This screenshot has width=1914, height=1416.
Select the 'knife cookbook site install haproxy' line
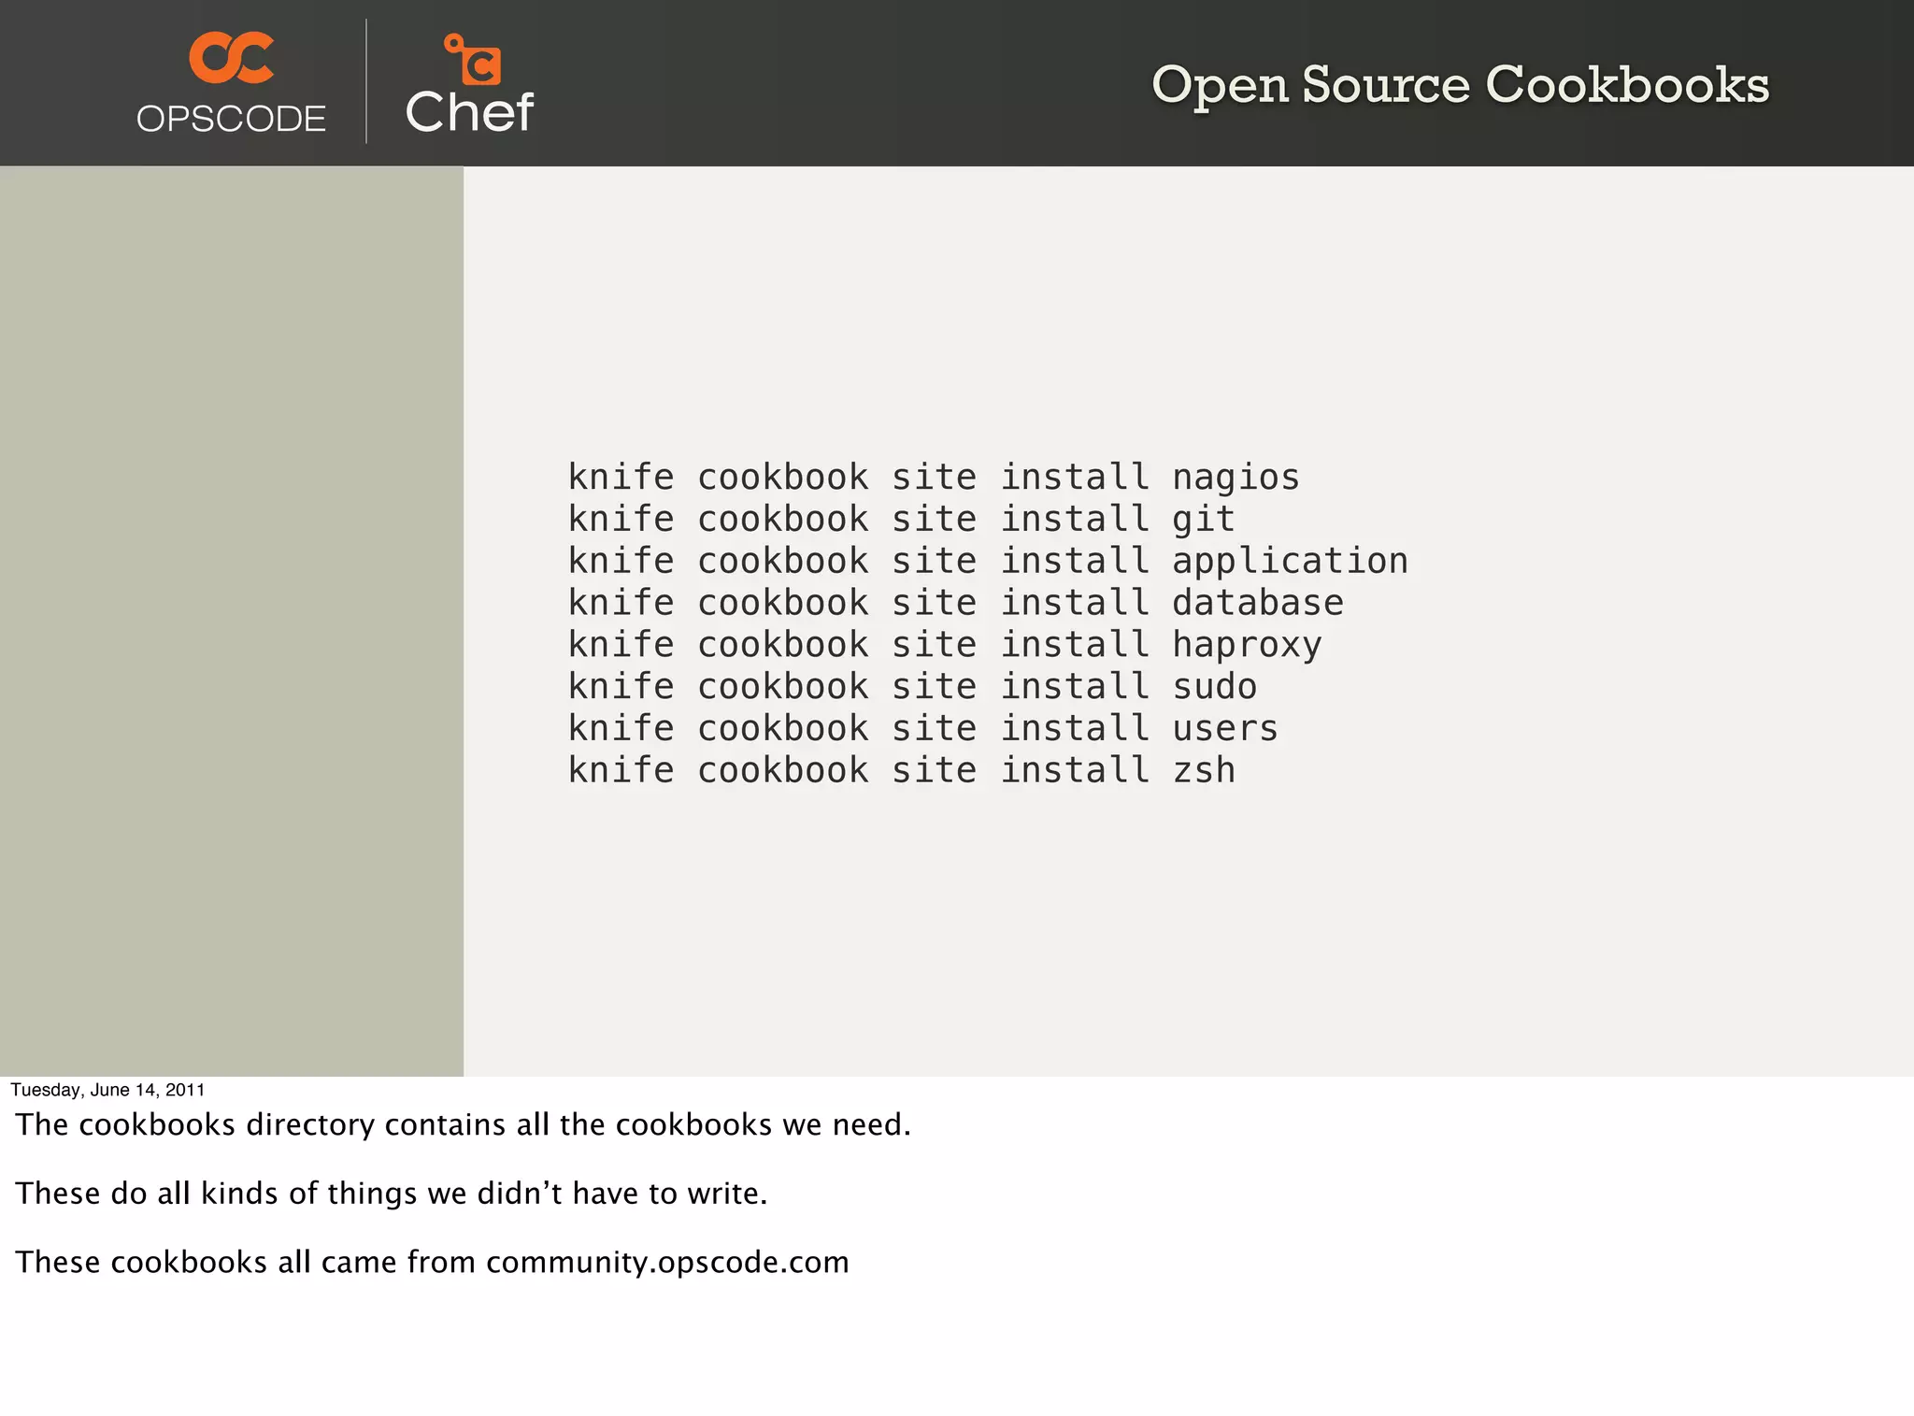pos(945,645)
